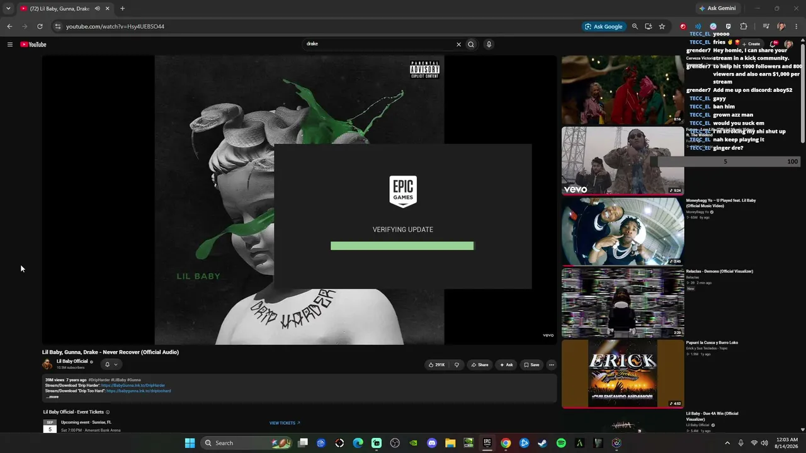Reload the current YouTube page
The width and height of the screenshot is (806, 453).
click(40, 26)
